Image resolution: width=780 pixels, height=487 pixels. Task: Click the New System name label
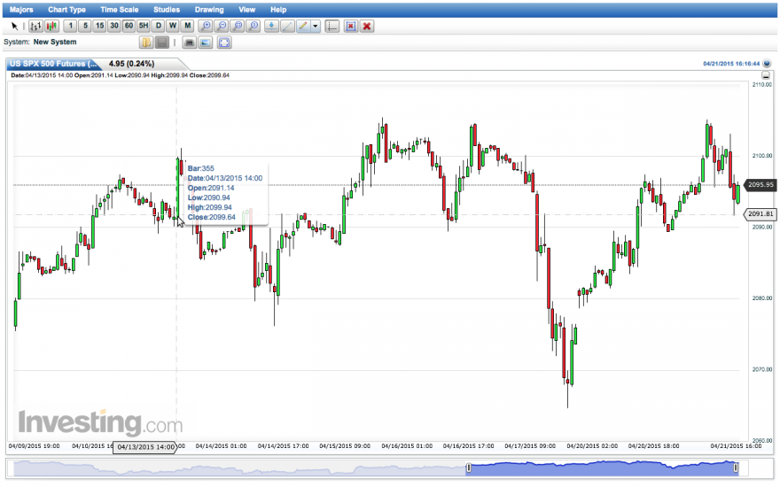[55, 42]
